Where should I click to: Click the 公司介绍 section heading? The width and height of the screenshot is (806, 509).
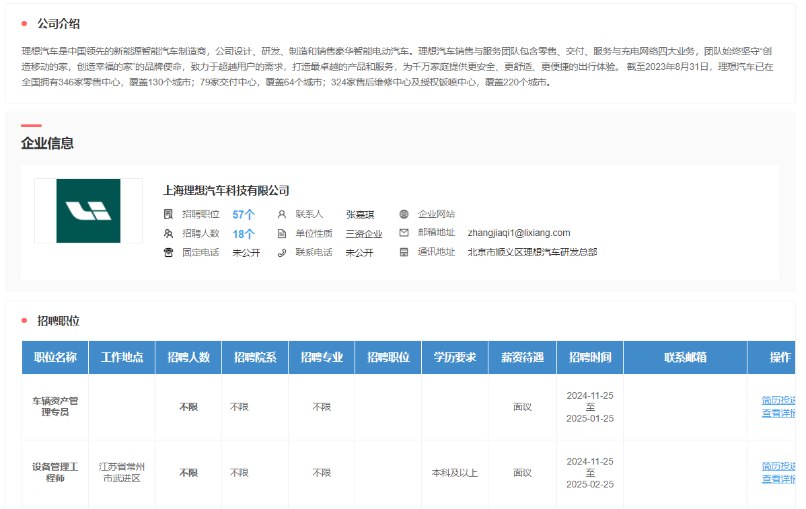tap(59, 24)
